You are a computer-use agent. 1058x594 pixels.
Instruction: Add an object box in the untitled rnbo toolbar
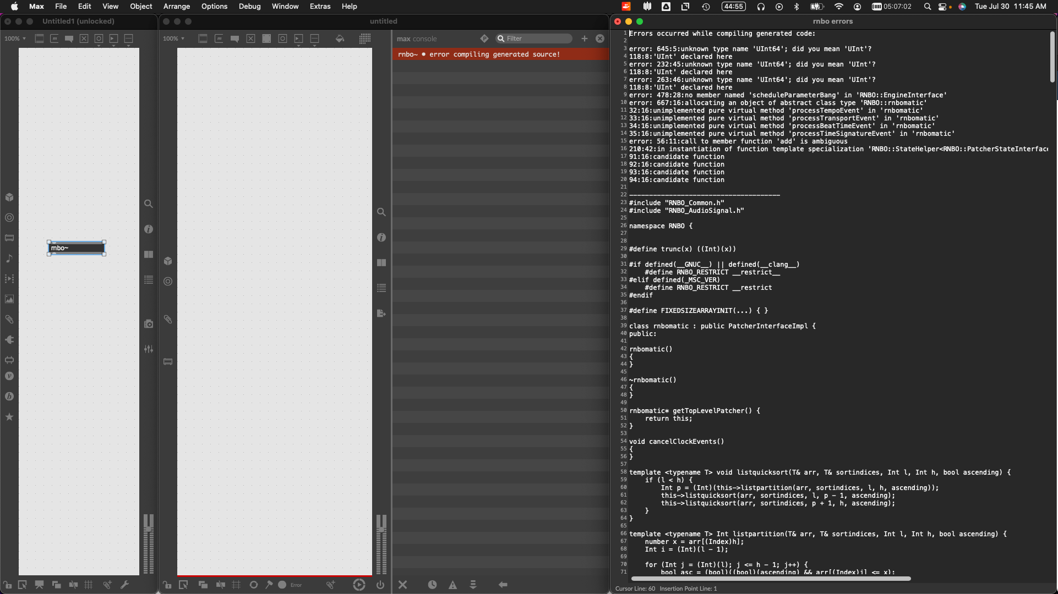203,38
